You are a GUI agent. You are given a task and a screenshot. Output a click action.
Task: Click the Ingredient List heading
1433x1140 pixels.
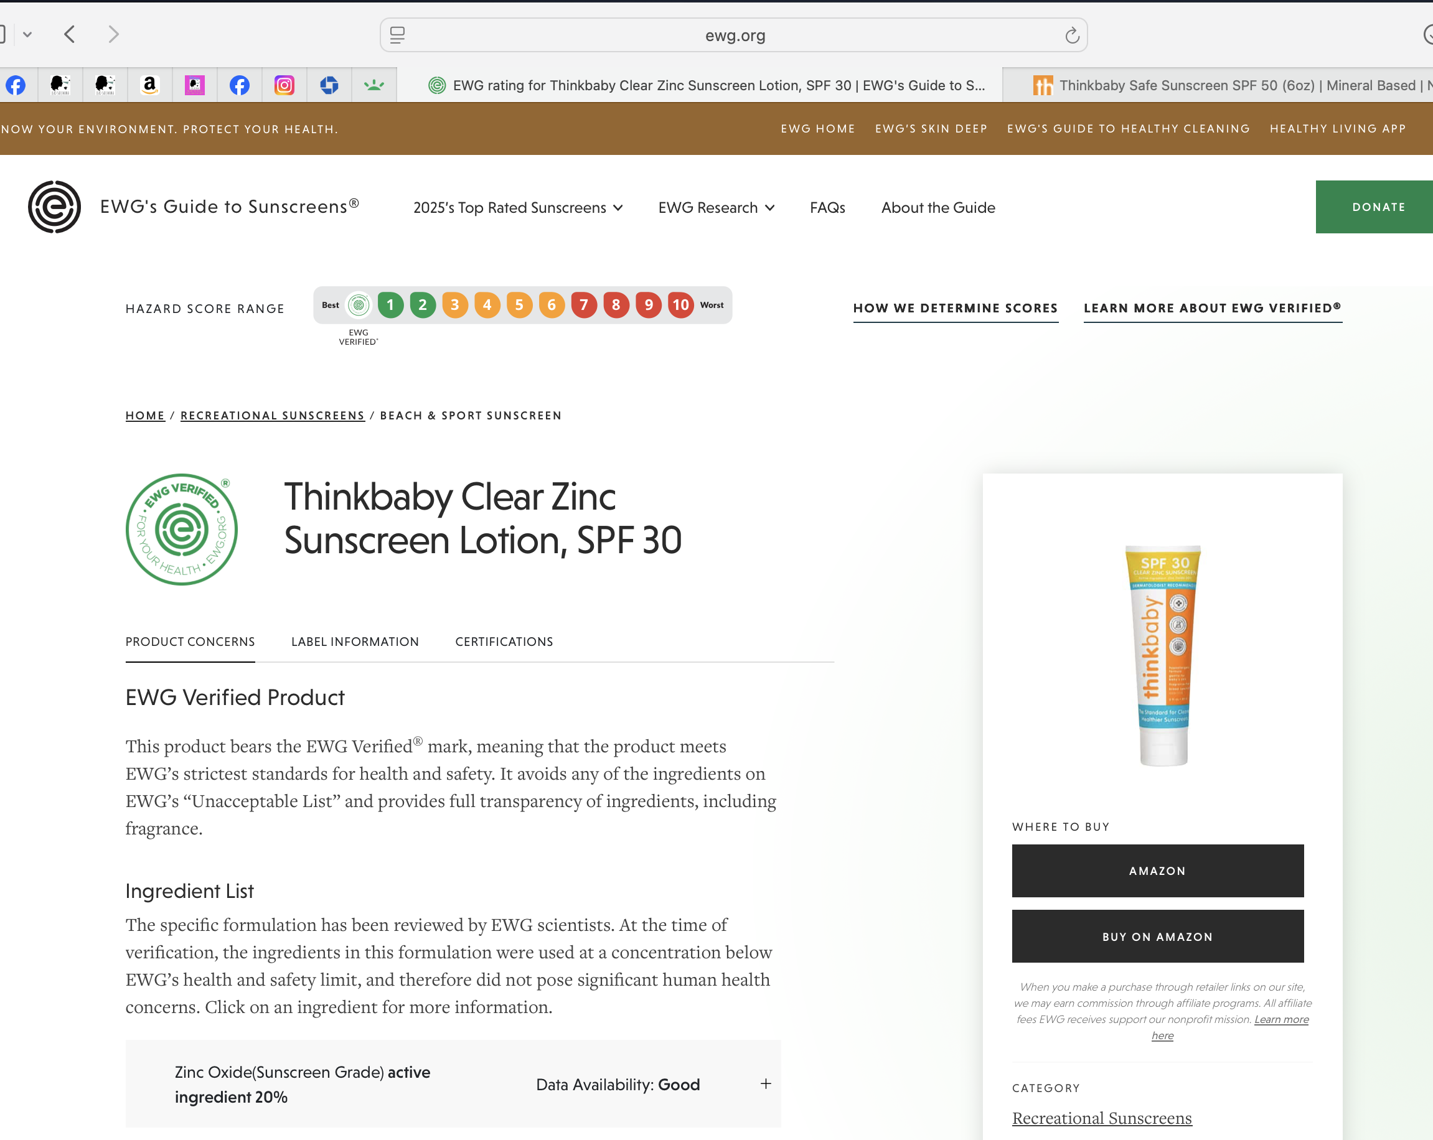[x=189, y=891]
